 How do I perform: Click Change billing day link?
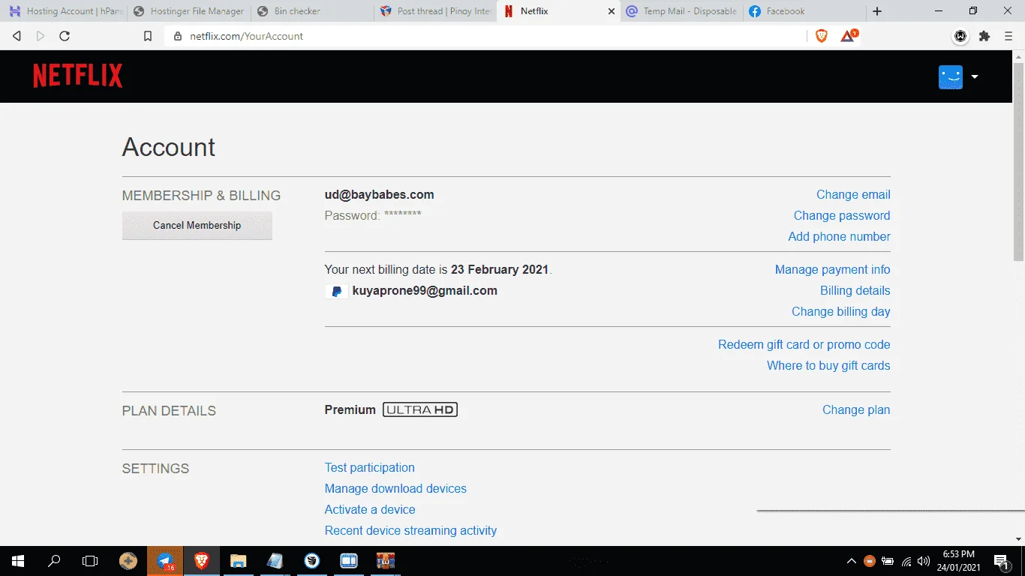841,312
